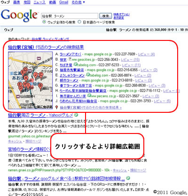The image size is (188, 196).
Task: Open らあめん花月嵐 仙台店 listing link
Action: point(78,101)
